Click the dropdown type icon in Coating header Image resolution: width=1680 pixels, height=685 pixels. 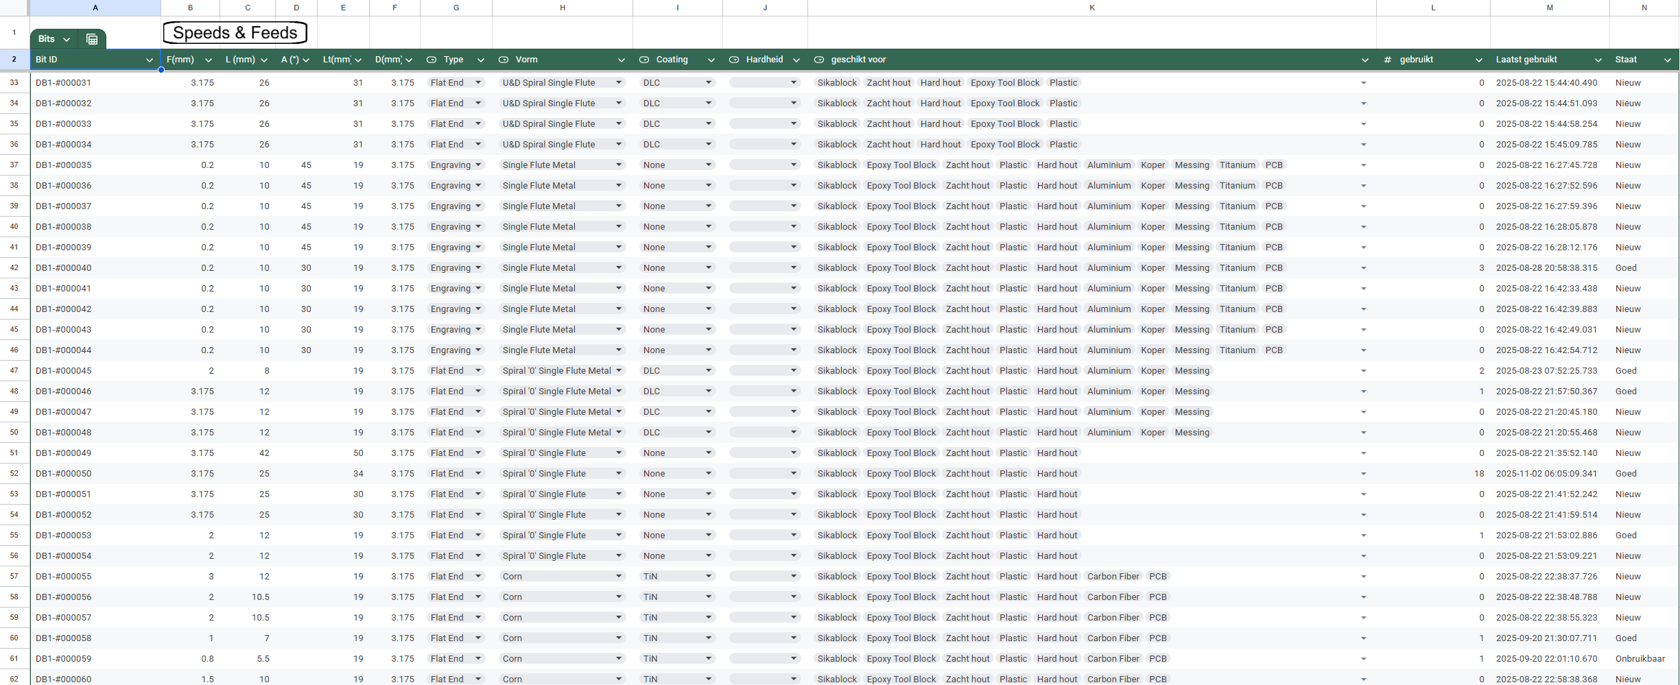point(644,60)
